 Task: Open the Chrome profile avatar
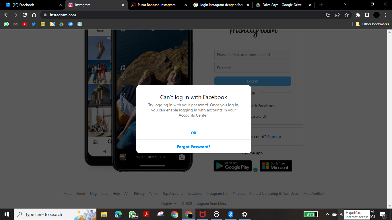377,15
